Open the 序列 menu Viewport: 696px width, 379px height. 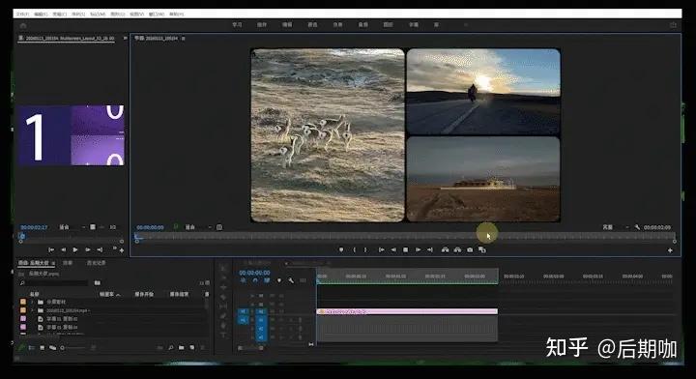tap(78, 15)
